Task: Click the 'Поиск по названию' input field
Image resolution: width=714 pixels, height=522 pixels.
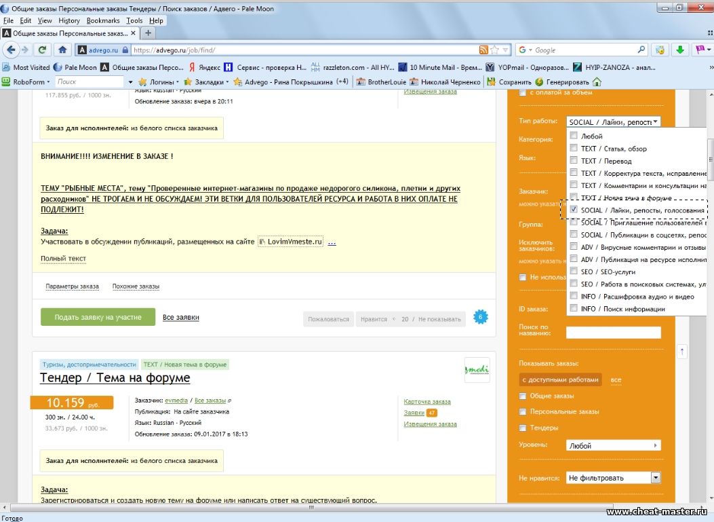Action: click(613, 333)
